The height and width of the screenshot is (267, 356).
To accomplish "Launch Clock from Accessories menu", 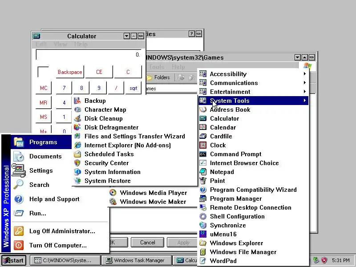I will (253, 145).
